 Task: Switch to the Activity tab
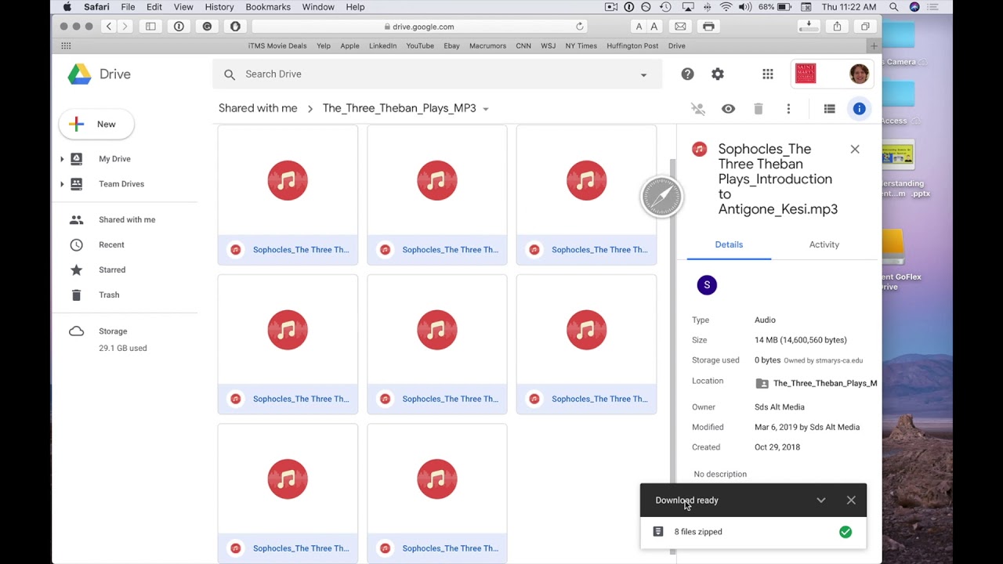(x=824, y=245)
